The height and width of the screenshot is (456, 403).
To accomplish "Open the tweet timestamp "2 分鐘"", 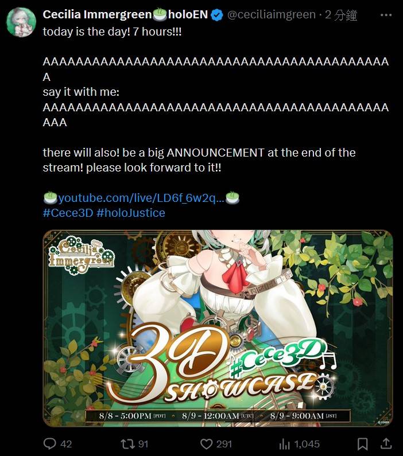I will [341, 15].
